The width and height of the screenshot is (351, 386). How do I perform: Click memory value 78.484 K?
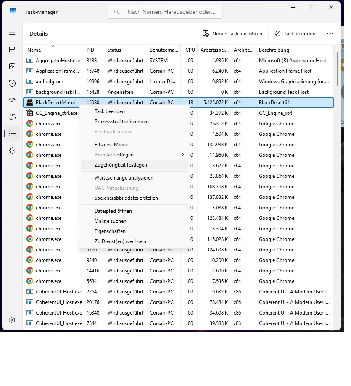(x=219, y=302)
